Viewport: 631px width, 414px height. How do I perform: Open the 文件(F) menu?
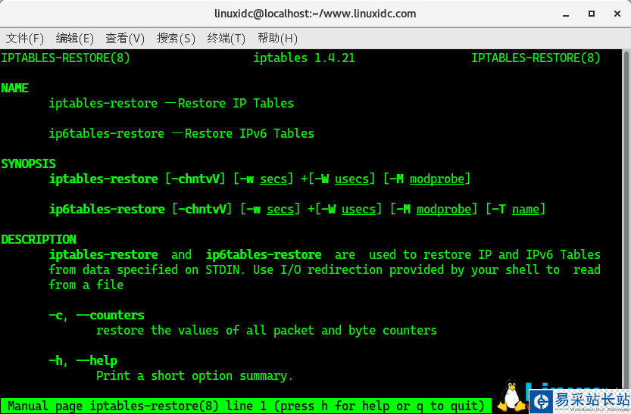(x=24, y=38)
